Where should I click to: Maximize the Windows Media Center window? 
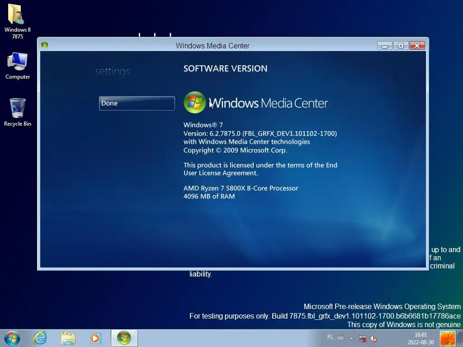point(401,46)
